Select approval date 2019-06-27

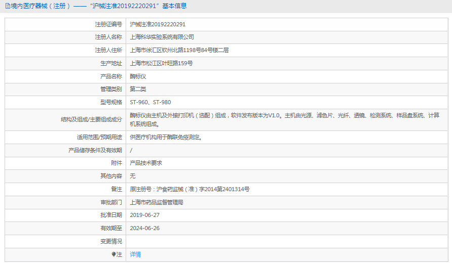click(x=144, y=215)
